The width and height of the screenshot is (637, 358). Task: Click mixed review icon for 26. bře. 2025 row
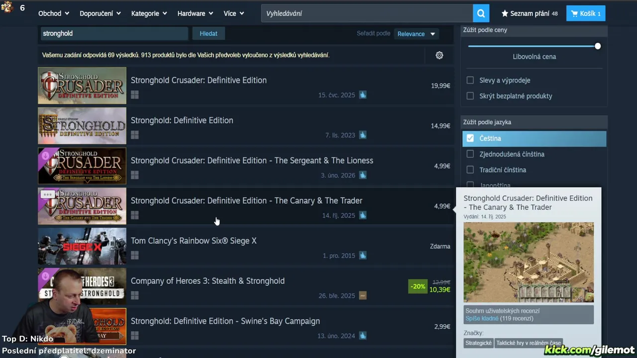[x=363, y=295]
